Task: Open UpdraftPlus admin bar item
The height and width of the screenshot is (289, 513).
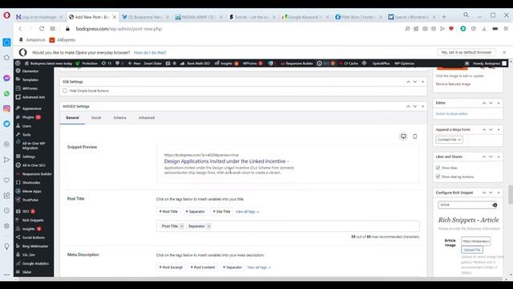Action: [x=381, y=63]
